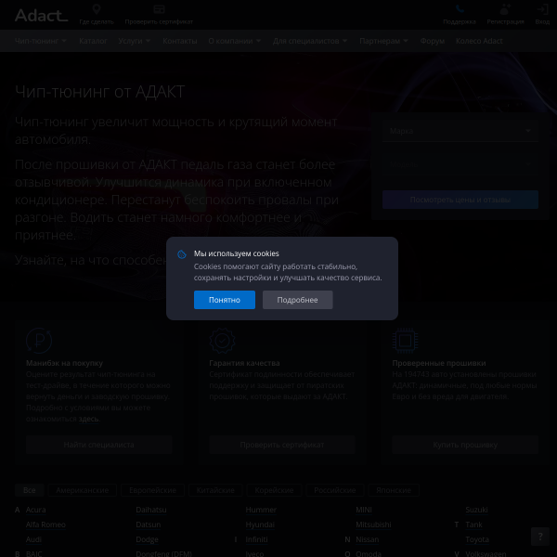Select the Китайские brand filter

pyautogui.click(x=215, y=490)
